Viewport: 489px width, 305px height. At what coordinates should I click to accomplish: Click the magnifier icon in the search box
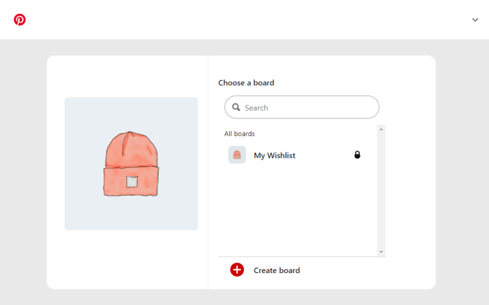tap(236, 107)
